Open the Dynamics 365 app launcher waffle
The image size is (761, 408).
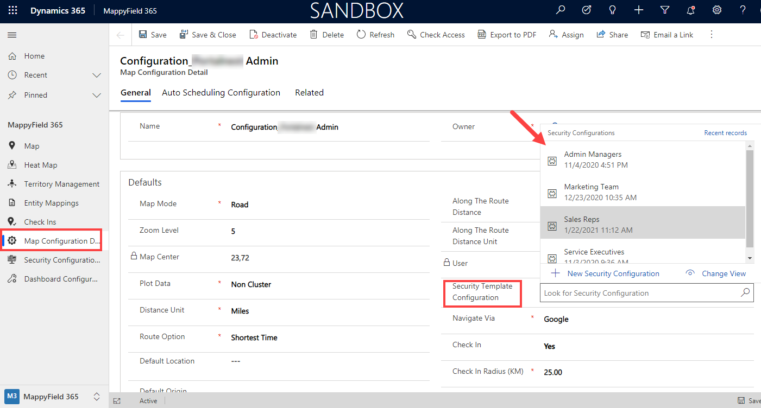coord(12,11)
